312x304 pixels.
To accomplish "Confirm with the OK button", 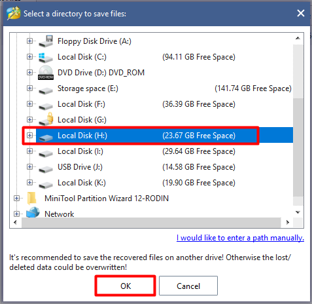I will tap(126, 286).
